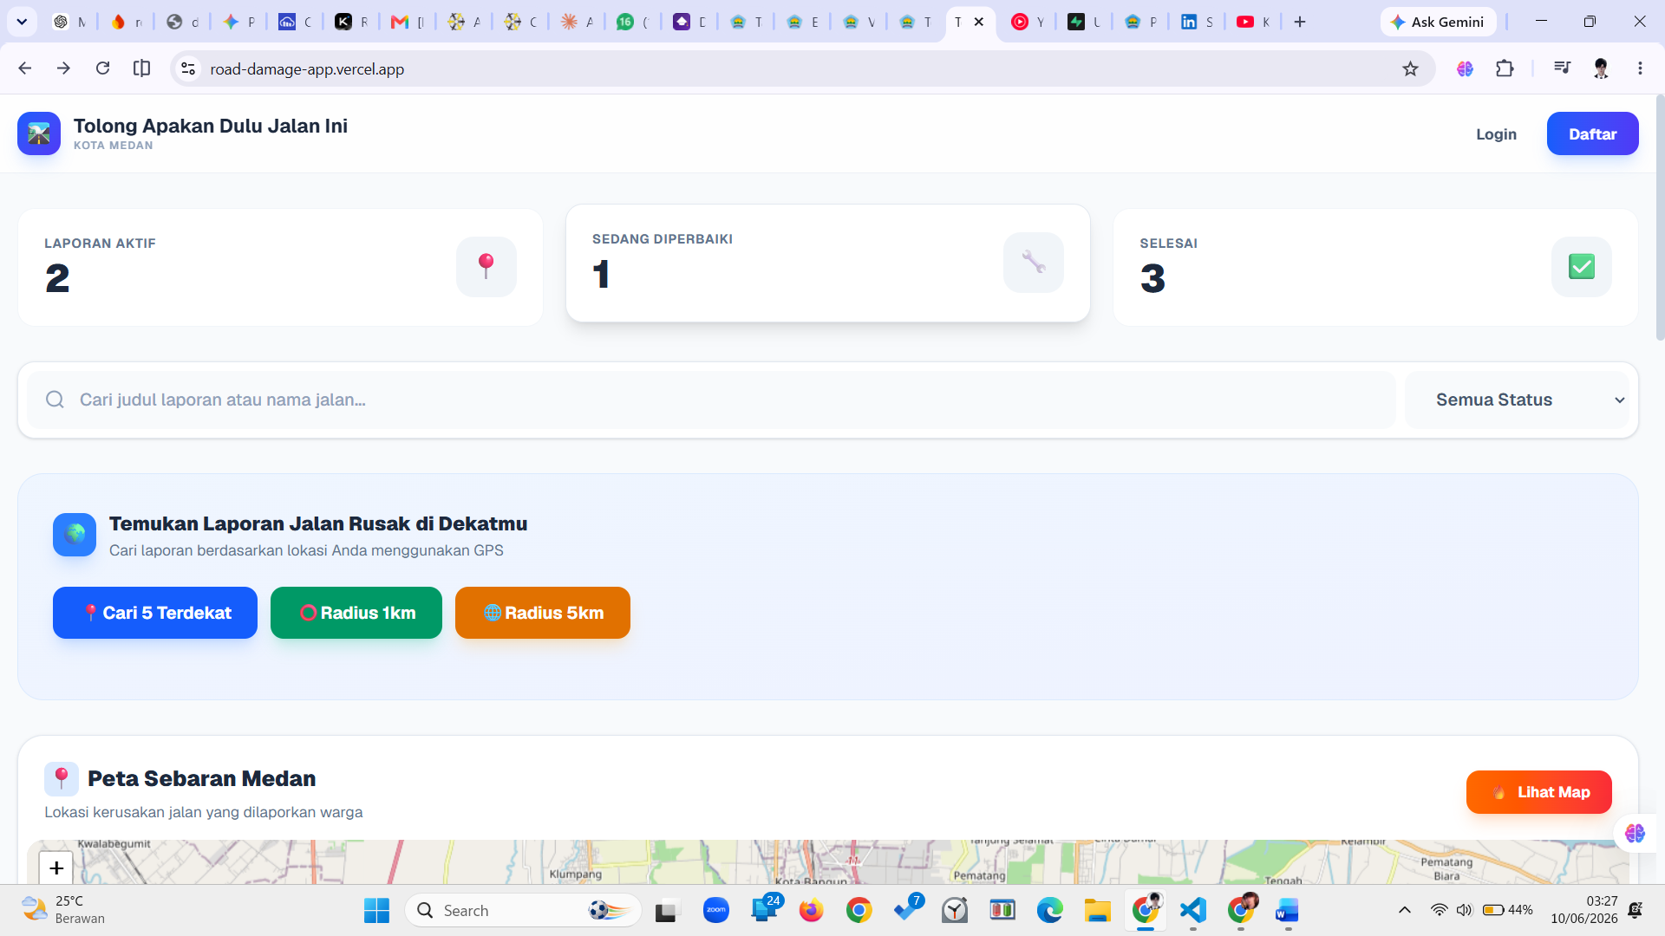This screenshot has height=936, width=1665.
Task: Click the Radius 1km button
Action: point(356,613)
